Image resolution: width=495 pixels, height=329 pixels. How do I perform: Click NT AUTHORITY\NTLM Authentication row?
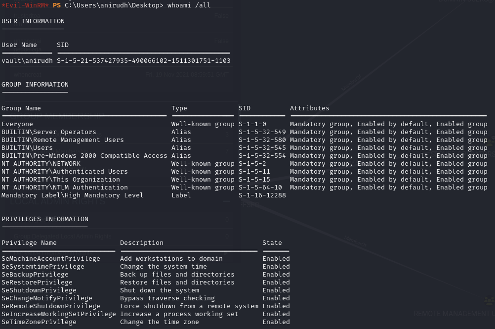click(x=65, y=188)
